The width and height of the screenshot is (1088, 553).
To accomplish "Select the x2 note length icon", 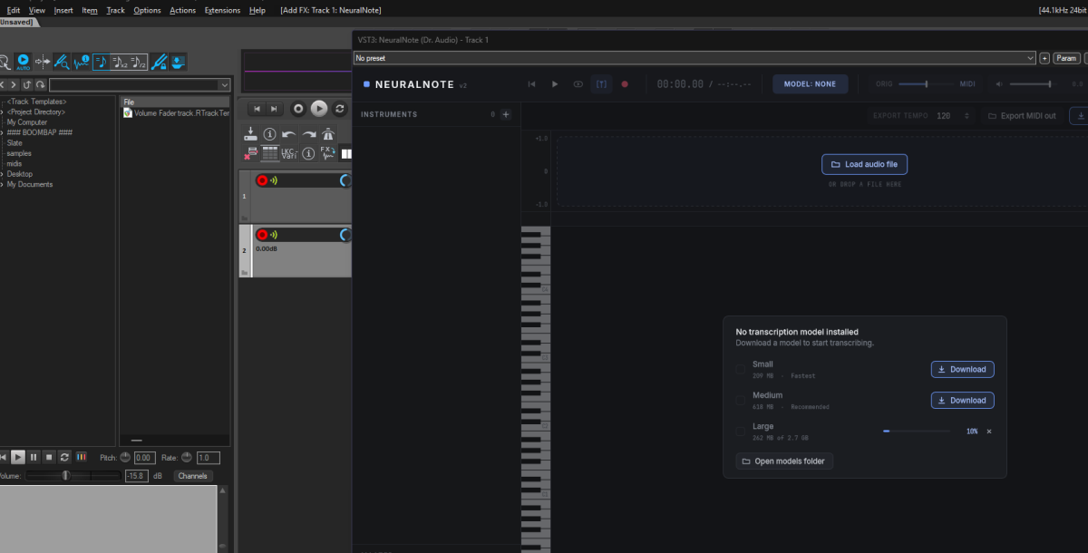I will (x=120, y=62).
